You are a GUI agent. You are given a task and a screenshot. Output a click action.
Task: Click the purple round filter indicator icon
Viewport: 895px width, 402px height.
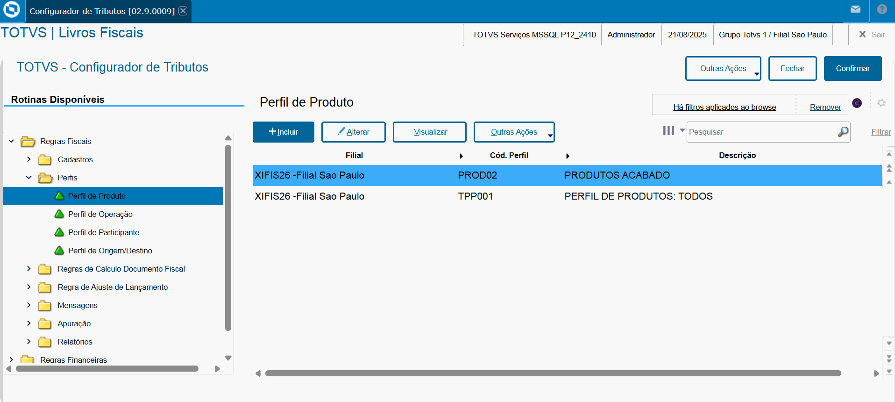coord(857,103)
